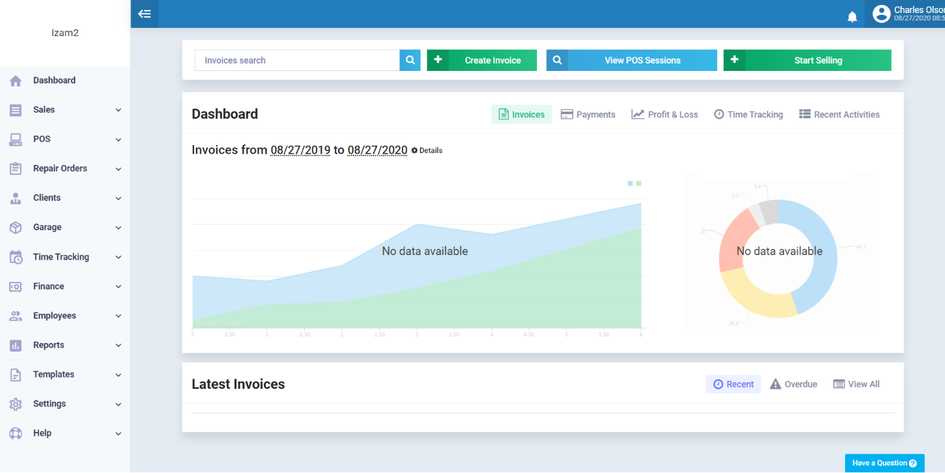
Task: Open the Profit & Loss tab
Action: [x=664, y=115]
